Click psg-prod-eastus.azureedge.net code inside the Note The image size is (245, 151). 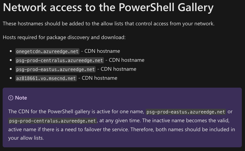point(186,112)
